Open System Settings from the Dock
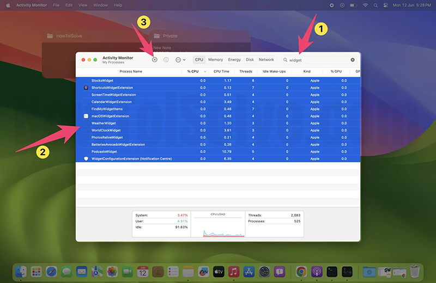The image size is (436, 283). (x=264, y=272)
